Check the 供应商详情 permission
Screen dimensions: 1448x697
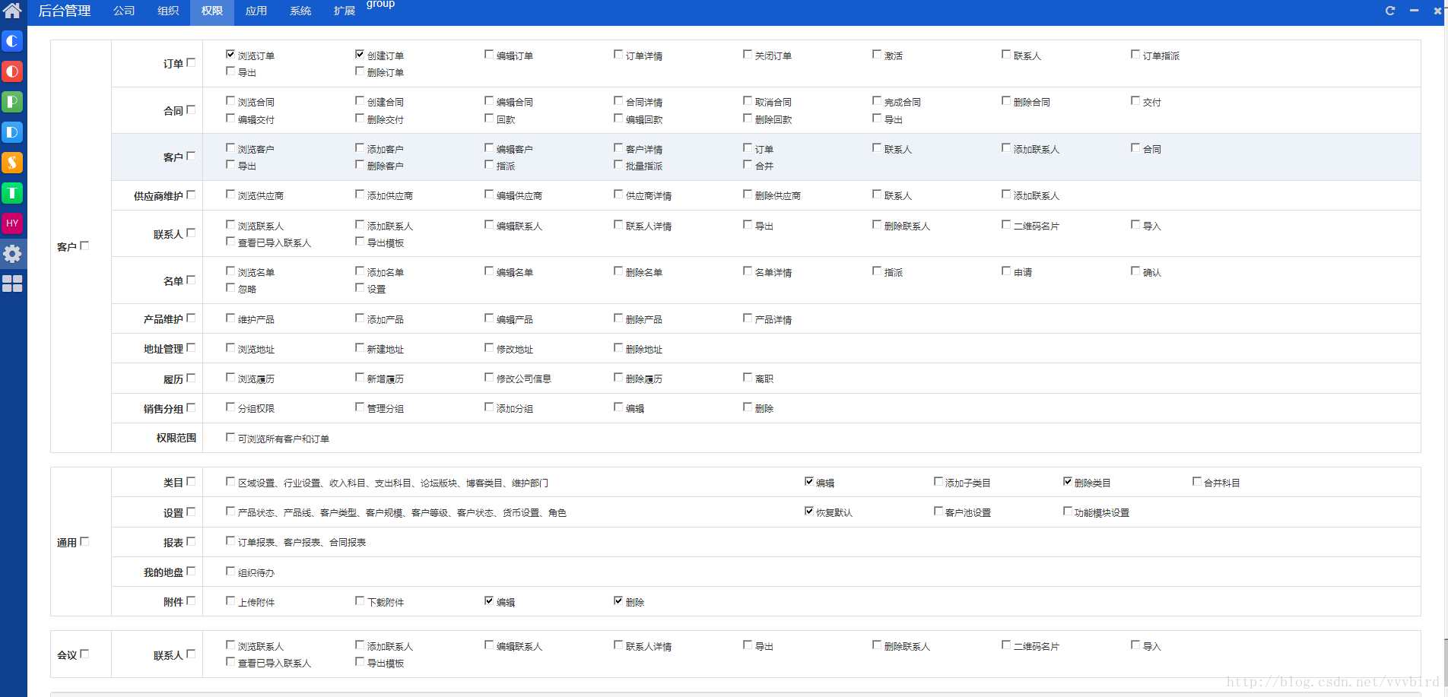point(618,195)
